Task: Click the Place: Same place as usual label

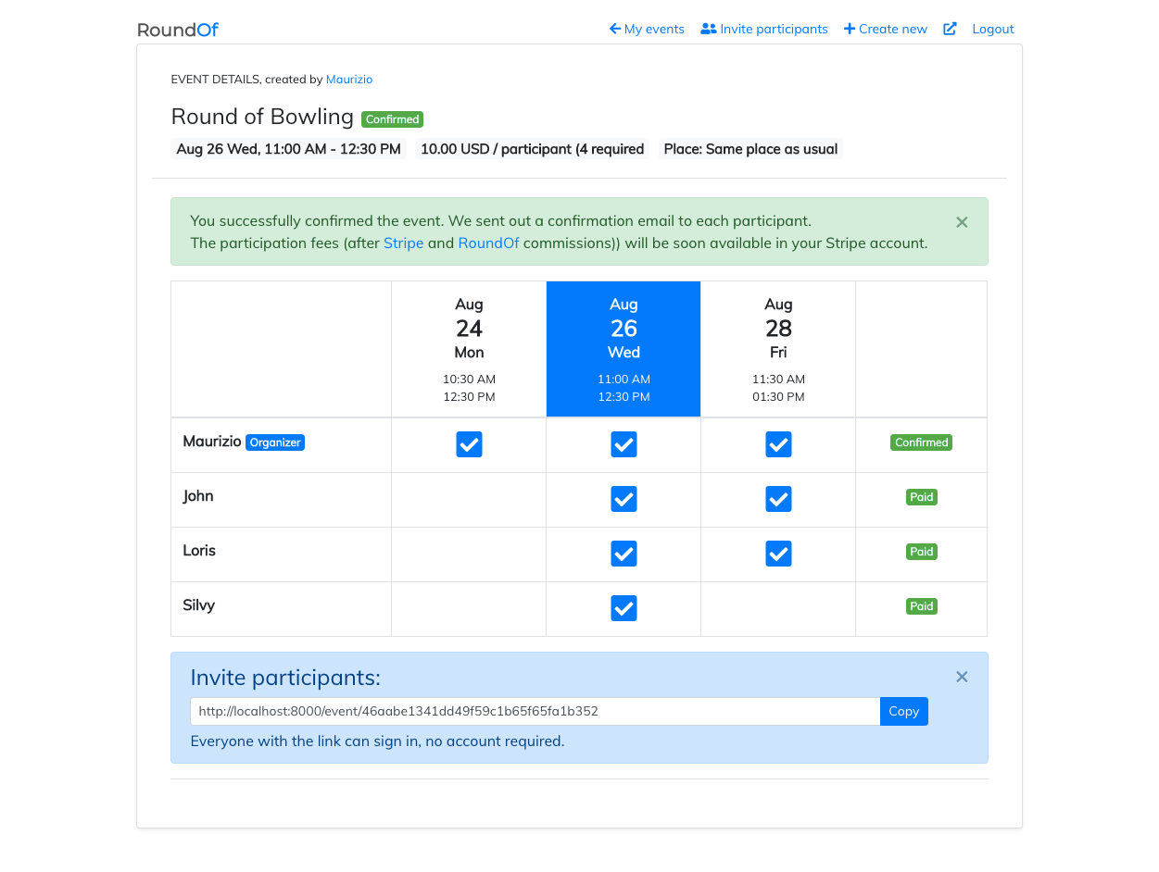Action: pyautogui.click(x=750, y=149)
